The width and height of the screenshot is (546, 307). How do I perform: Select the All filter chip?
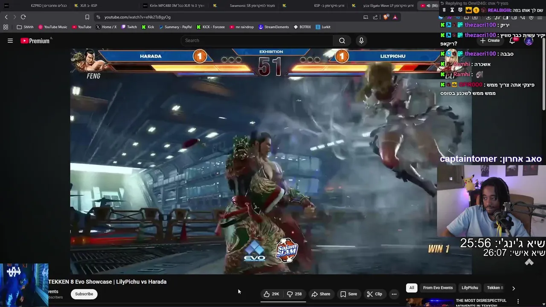click(412, 288)
